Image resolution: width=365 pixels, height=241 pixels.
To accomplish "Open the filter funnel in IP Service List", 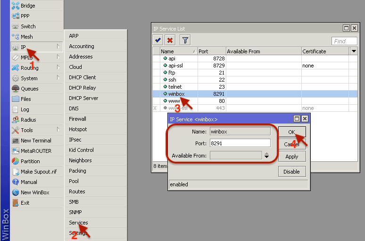I will click(x=185, y=40).
